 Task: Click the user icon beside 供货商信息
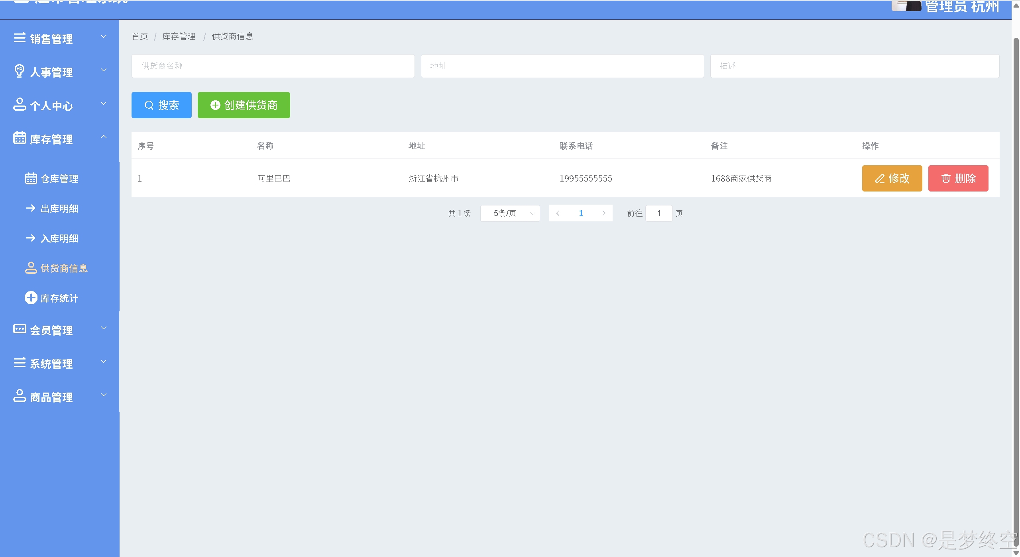coord(31,268)
